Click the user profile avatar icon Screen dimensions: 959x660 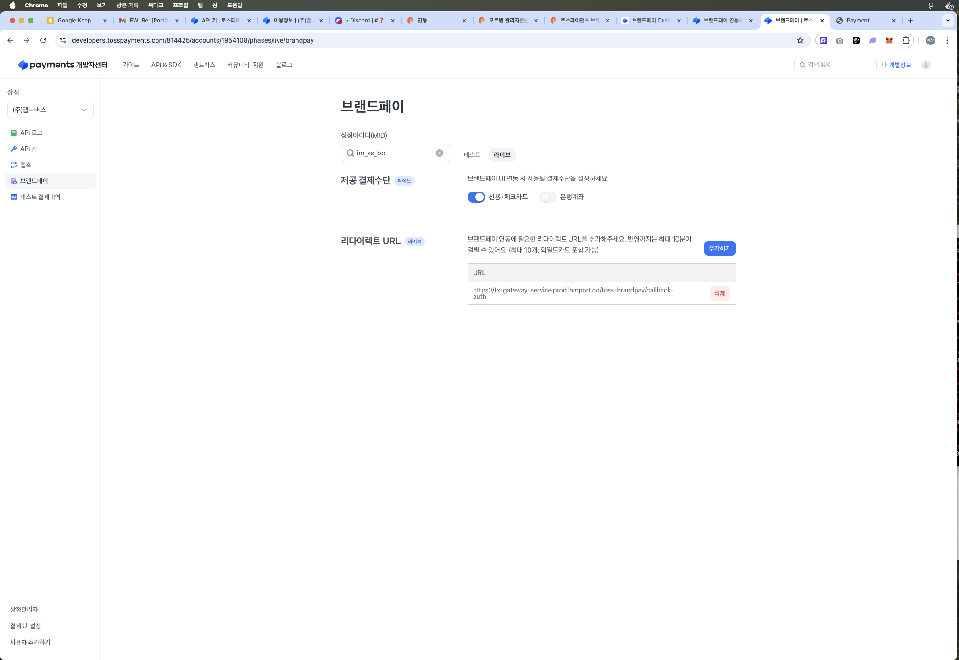click(926, 65)
